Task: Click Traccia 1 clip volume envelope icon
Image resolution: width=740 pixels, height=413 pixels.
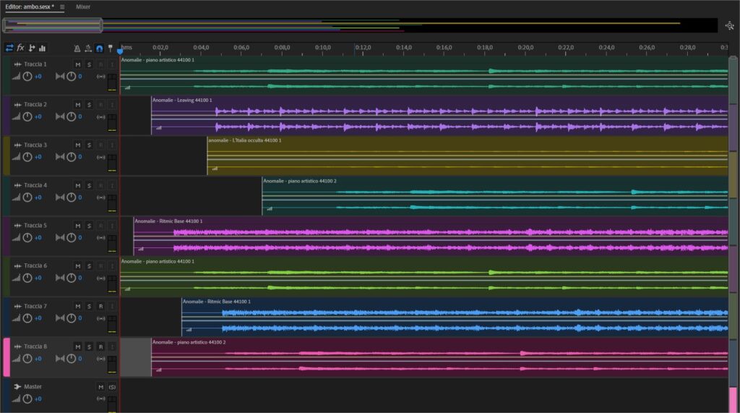Action: (x=127, y=88)
